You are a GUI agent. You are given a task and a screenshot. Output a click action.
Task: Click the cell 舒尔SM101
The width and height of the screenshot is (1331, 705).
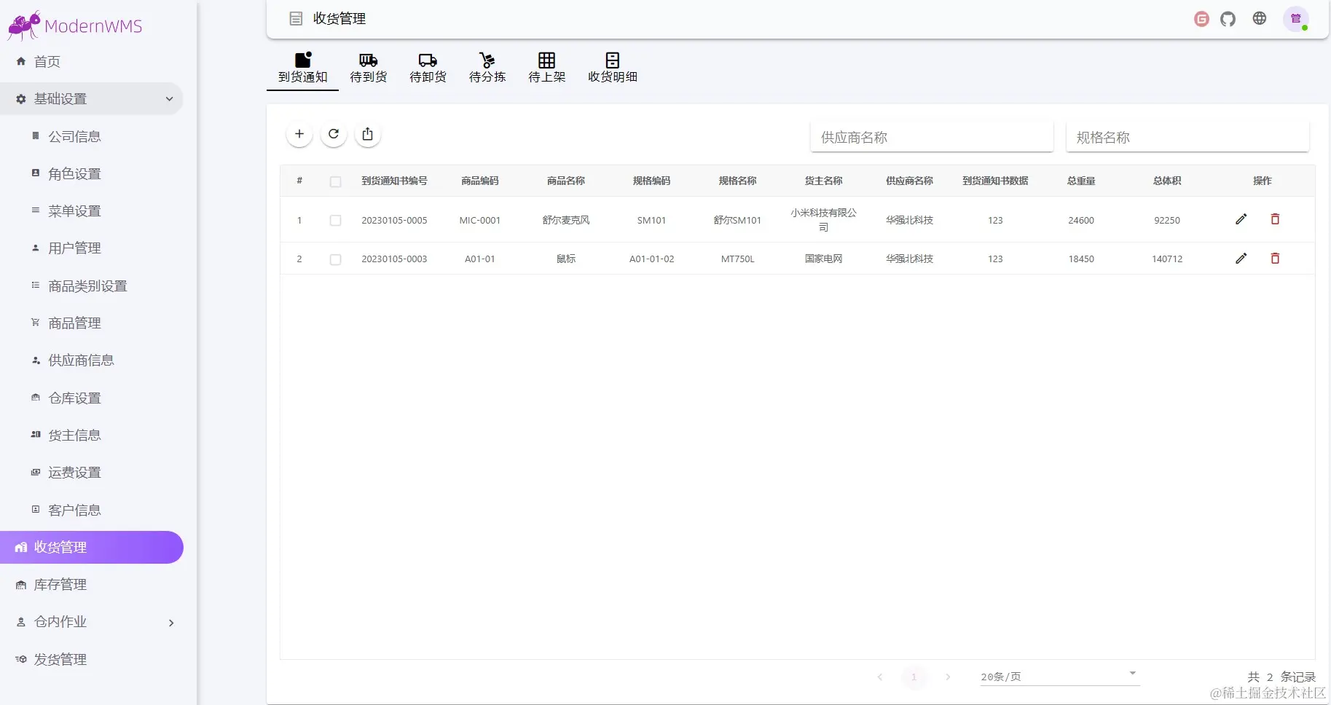point(737,220)
